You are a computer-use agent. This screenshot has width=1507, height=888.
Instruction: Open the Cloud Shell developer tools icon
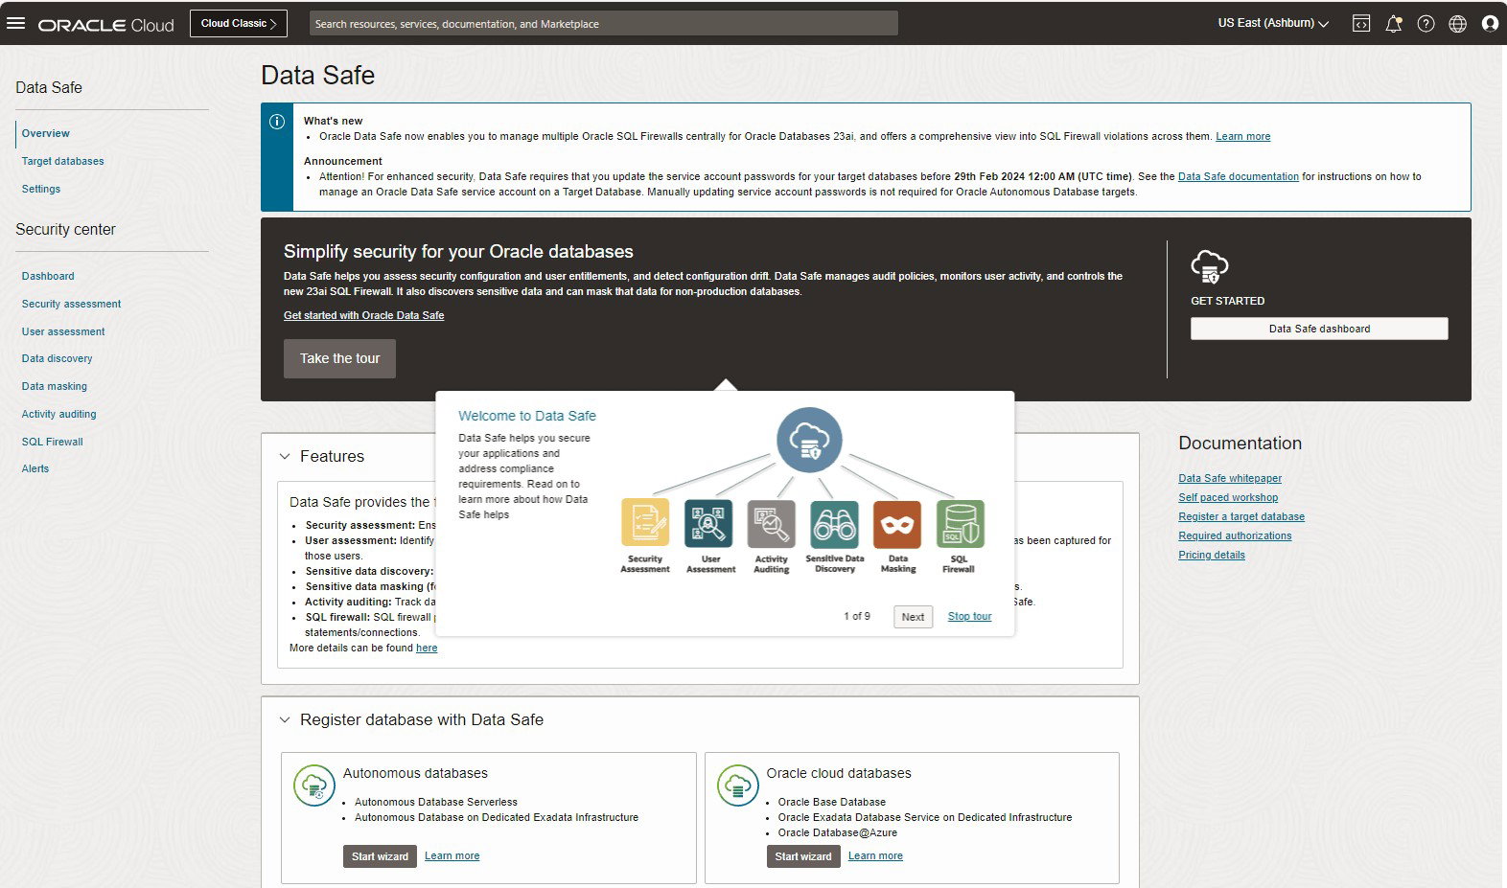1361,24
